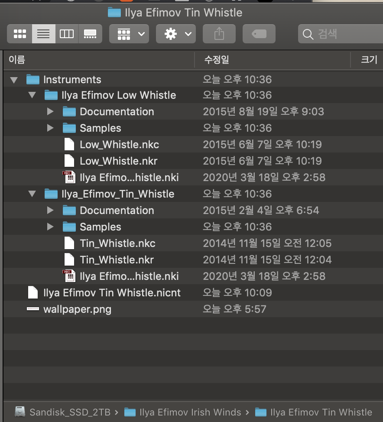This screenshot has height=422, width=383.
Task: Select Ilya_Efimov_Tin_Whistle folder icon
Action: pyautogui.click(x=51, y=194)
